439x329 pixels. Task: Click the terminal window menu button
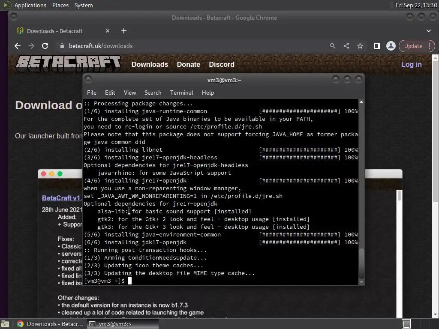pos(88,80)
